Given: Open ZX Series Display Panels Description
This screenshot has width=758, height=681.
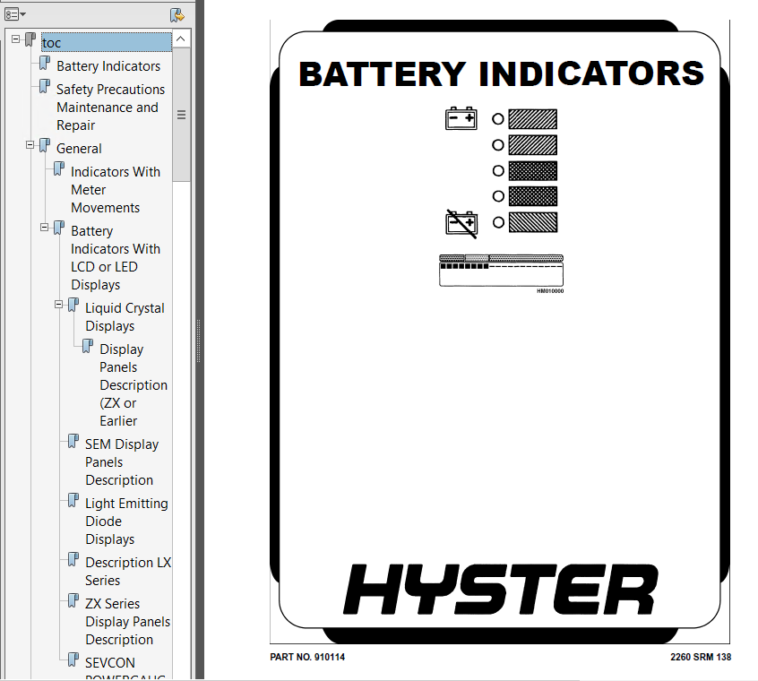Looking at the screenshot, I should pos(127,622).
